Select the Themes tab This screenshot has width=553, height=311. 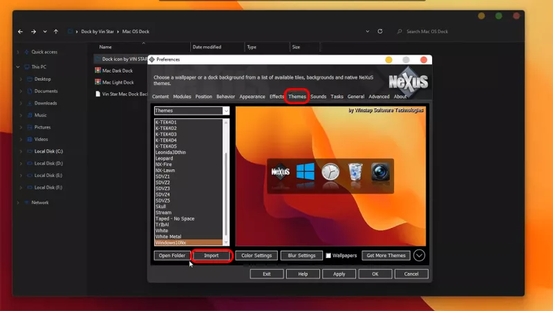click(x=297, y=96)
